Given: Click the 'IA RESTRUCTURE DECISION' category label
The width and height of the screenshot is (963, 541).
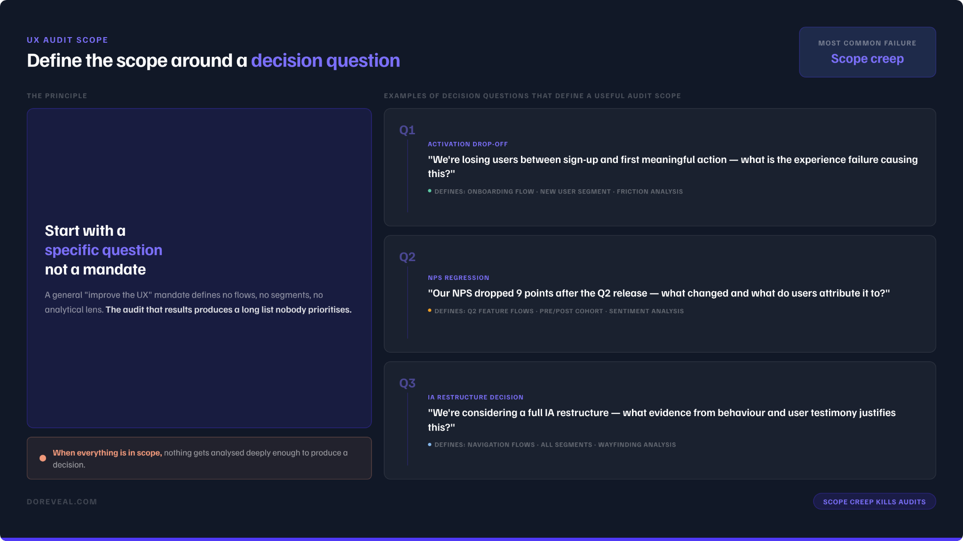Looking at the screenshot, I should (x=475, y=397).
